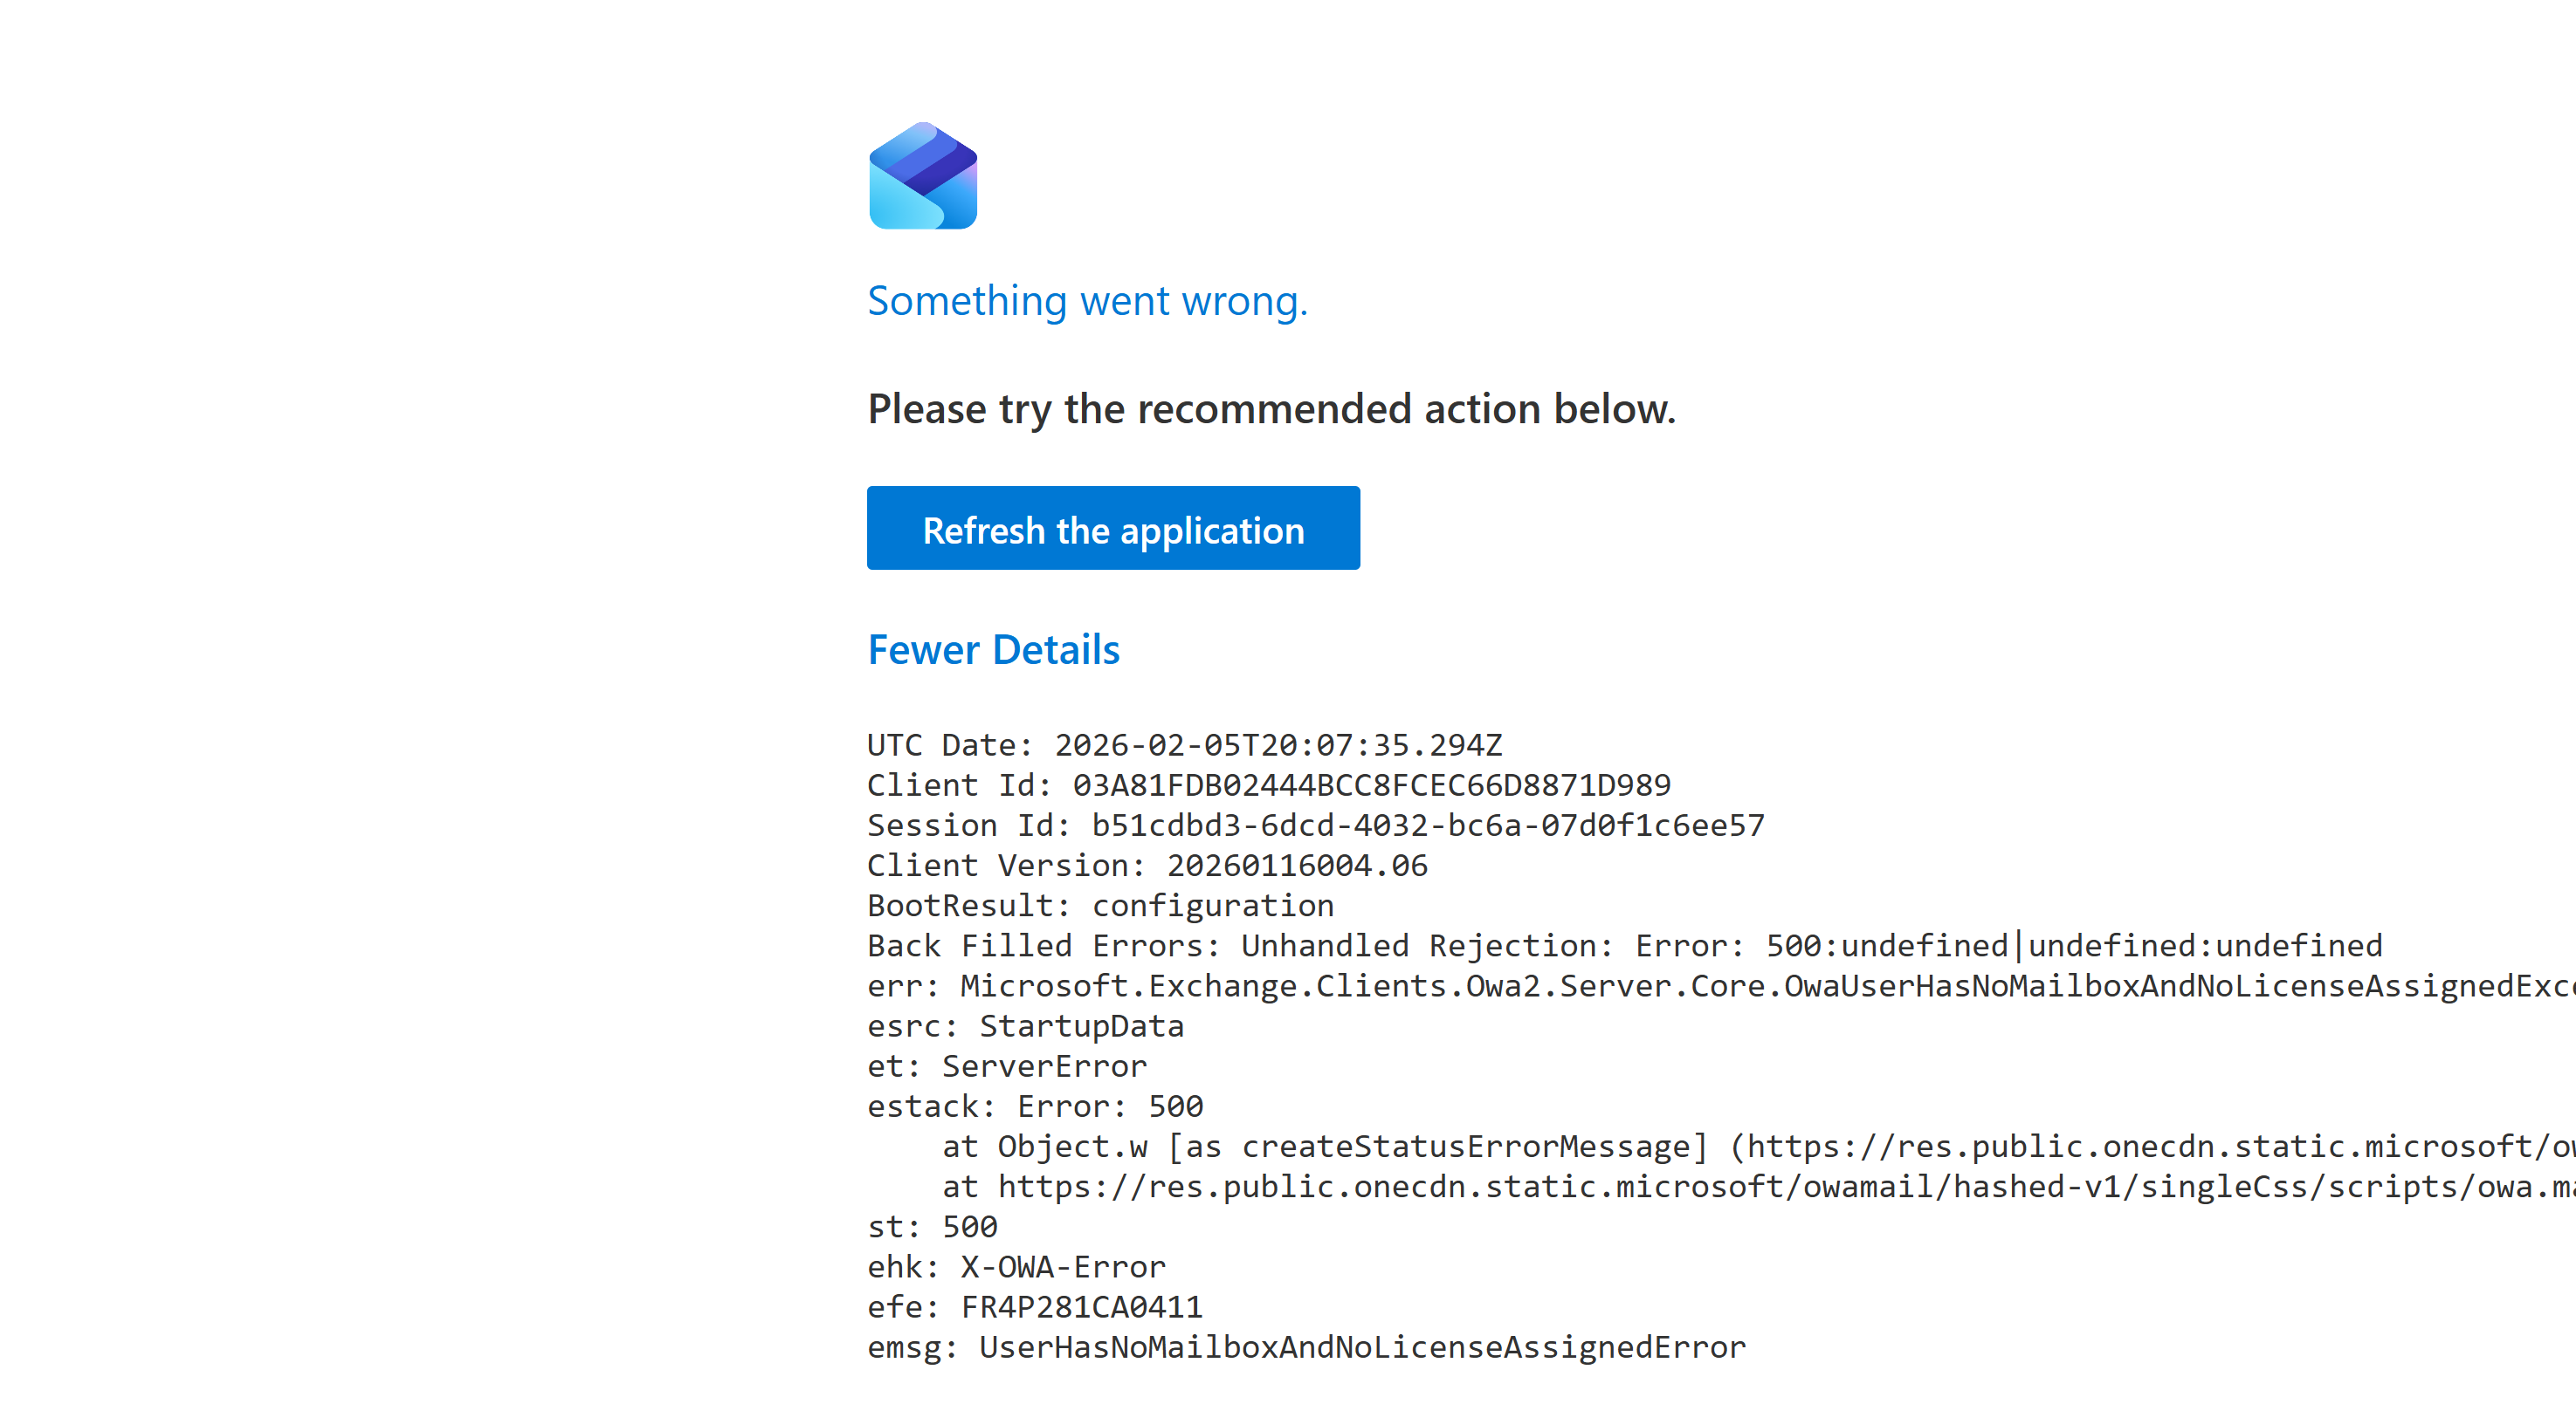Viewport: 2576px width, 1404px height.
Task: Click the Back Filled Errors line
Action: 1624,945
